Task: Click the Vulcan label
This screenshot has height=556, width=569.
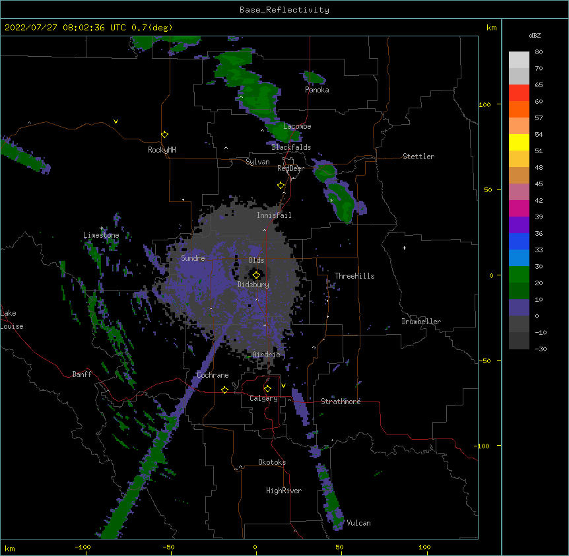Action: point(358,523)
